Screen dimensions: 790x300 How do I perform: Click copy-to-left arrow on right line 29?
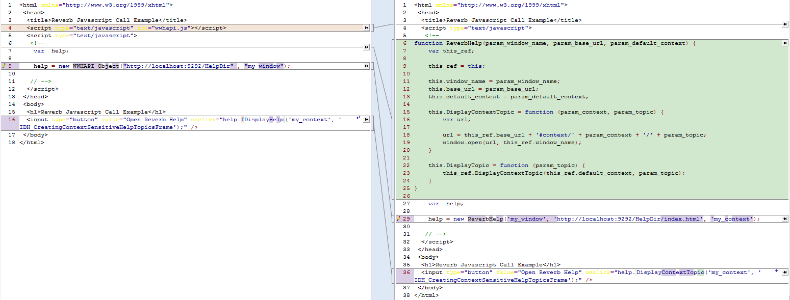point(784,219)
